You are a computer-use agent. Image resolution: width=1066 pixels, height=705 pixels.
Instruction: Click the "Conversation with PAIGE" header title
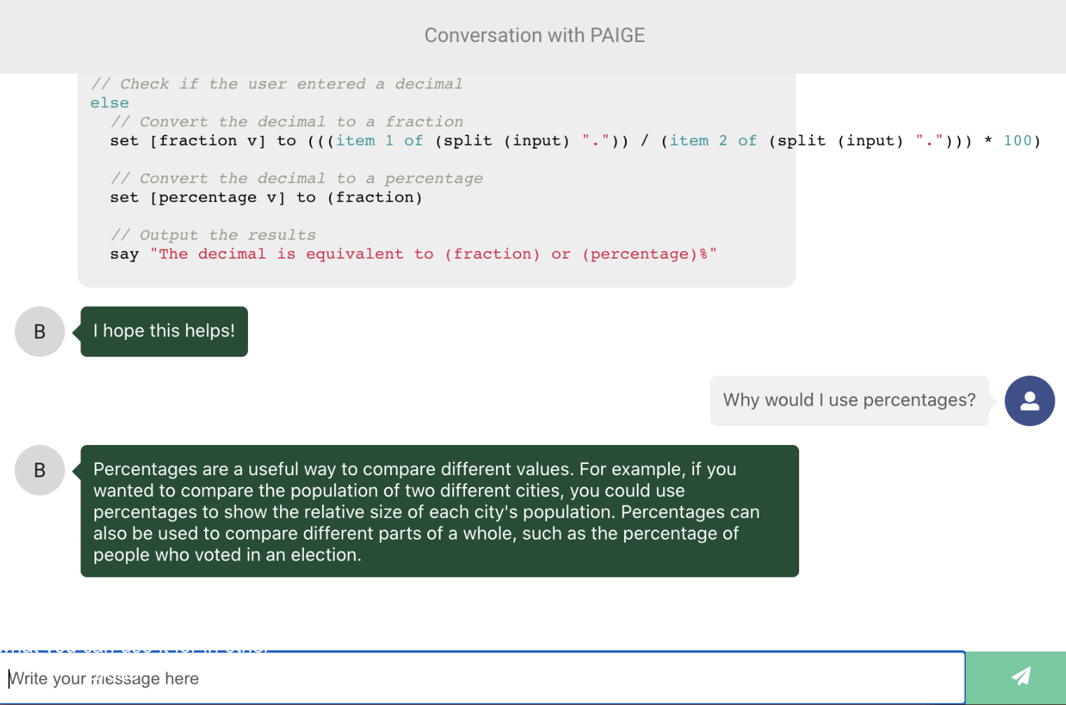[x=534, y=36]
